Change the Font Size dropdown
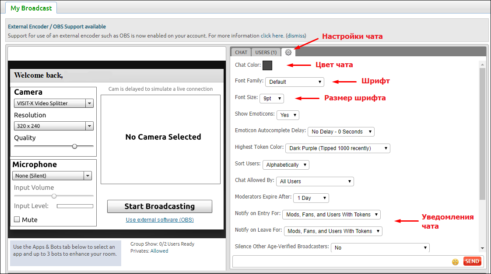The height and width of the screenshot is (274, 491). (272, 99)
